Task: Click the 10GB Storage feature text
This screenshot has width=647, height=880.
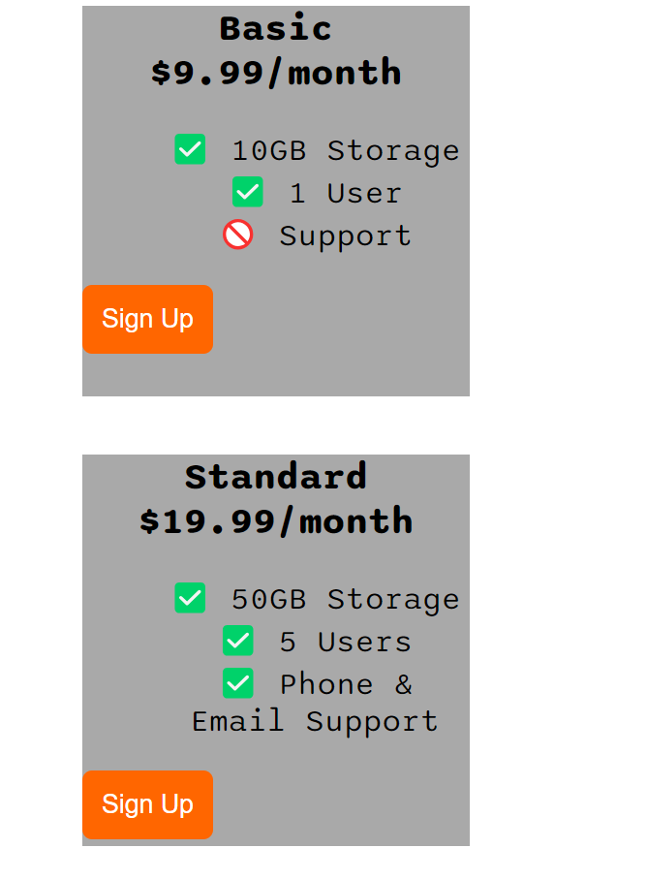Action: point(345,151)
